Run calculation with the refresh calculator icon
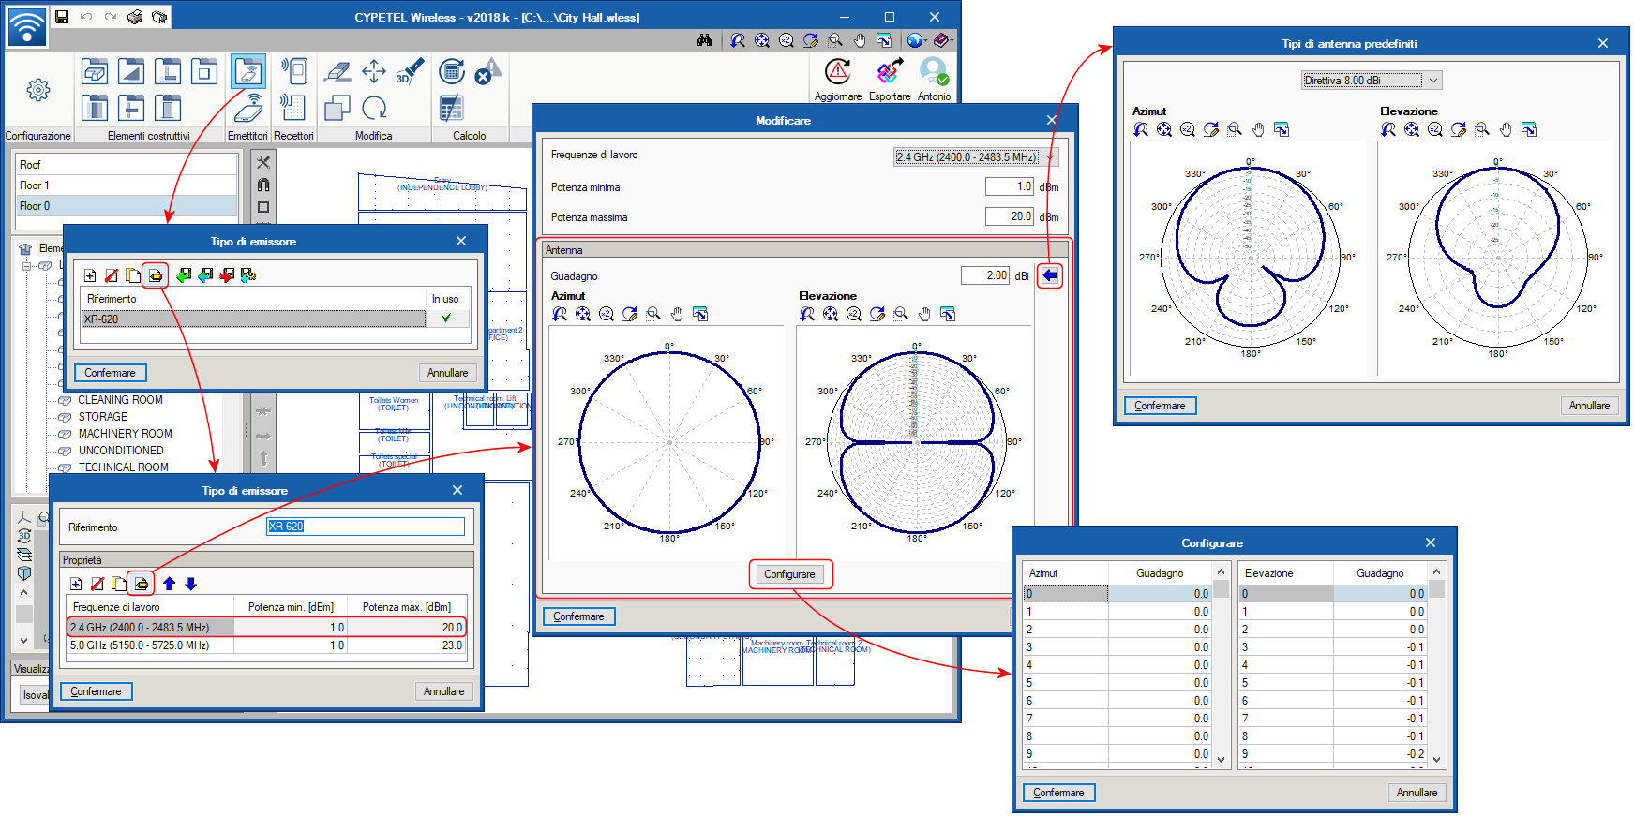Screen dimensions: 1634x816 [x=452, y=71]
